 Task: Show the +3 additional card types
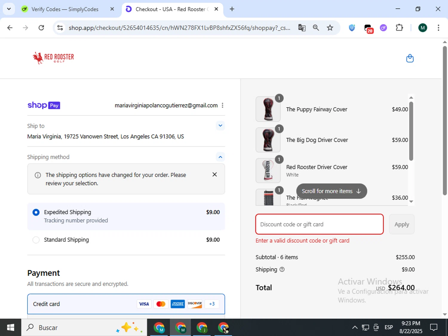pos(212,304)
